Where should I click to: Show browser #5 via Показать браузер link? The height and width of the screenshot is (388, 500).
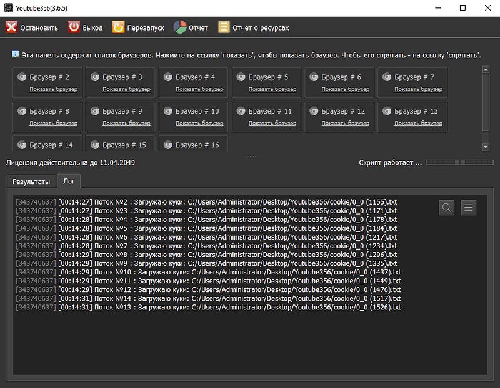pos(272,89)
